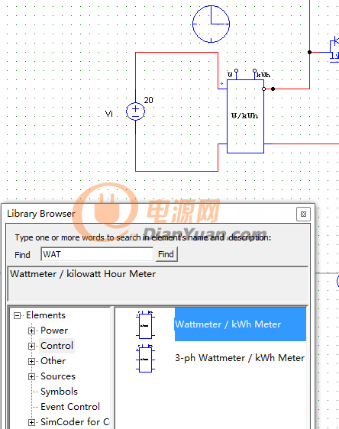Click the kWh output terminal of wattmeter

click(255, 70)
